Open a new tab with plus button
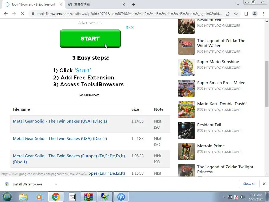The height and width of the screenshot is (202, 269). (134, 5)
